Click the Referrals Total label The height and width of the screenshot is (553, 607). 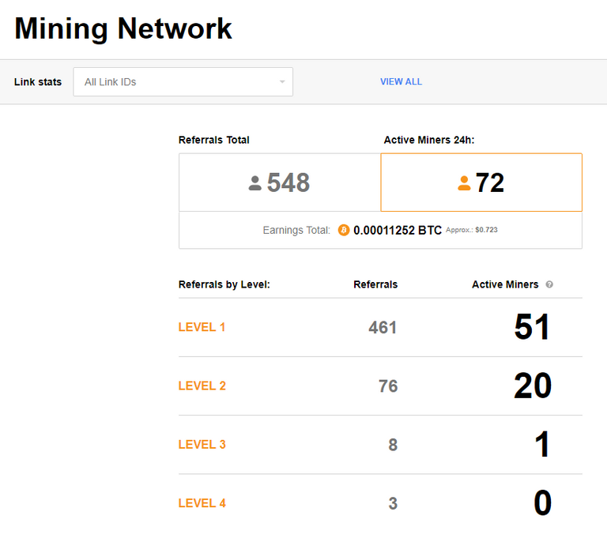point(213,140)
